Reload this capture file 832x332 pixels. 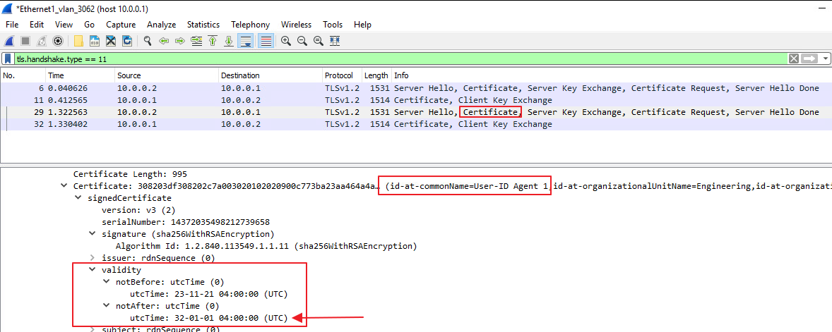click(127, 41)
